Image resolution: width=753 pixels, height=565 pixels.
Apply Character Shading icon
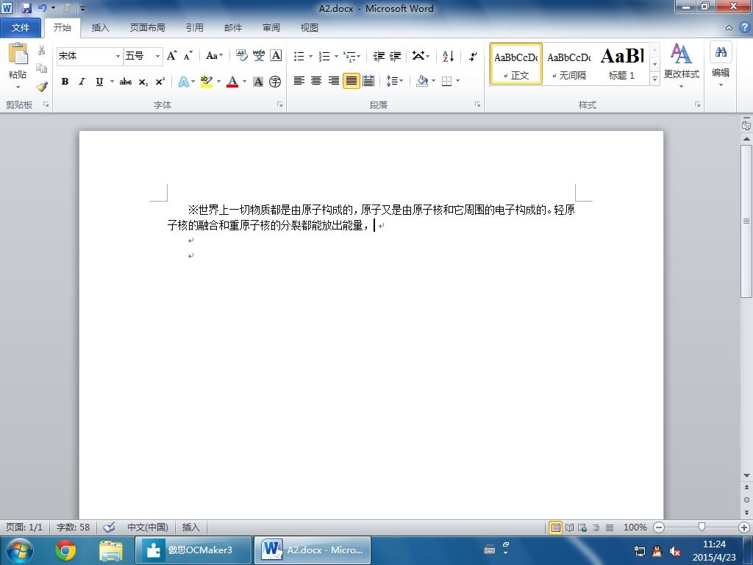coord(258,82)
